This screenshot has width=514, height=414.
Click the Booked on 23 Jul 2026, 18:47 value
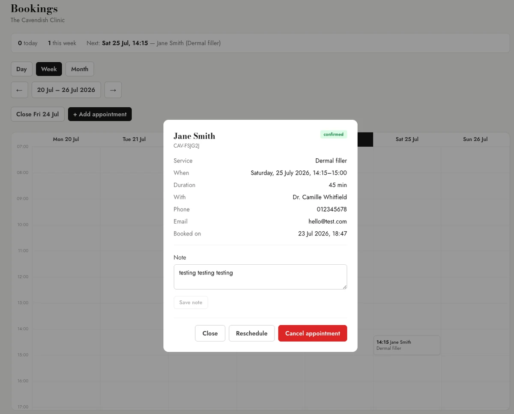pyautogui.click(x=323, y=234)
